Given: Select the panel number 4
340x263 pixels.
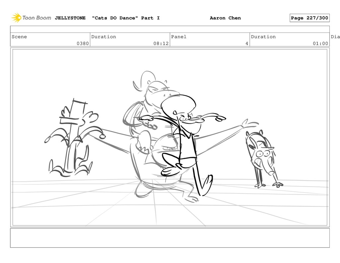Looking at the screenshot, I should (247, 43).
